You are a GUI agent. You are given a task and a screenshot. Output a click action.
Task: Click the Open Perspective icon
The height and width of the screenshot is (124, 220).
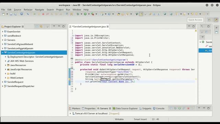209,20
